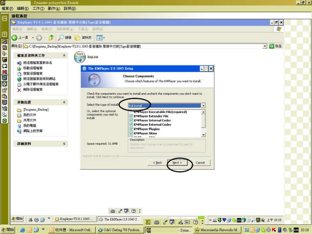Click the Forward arrow icon in Explorer toolbar

pos(39,37)
